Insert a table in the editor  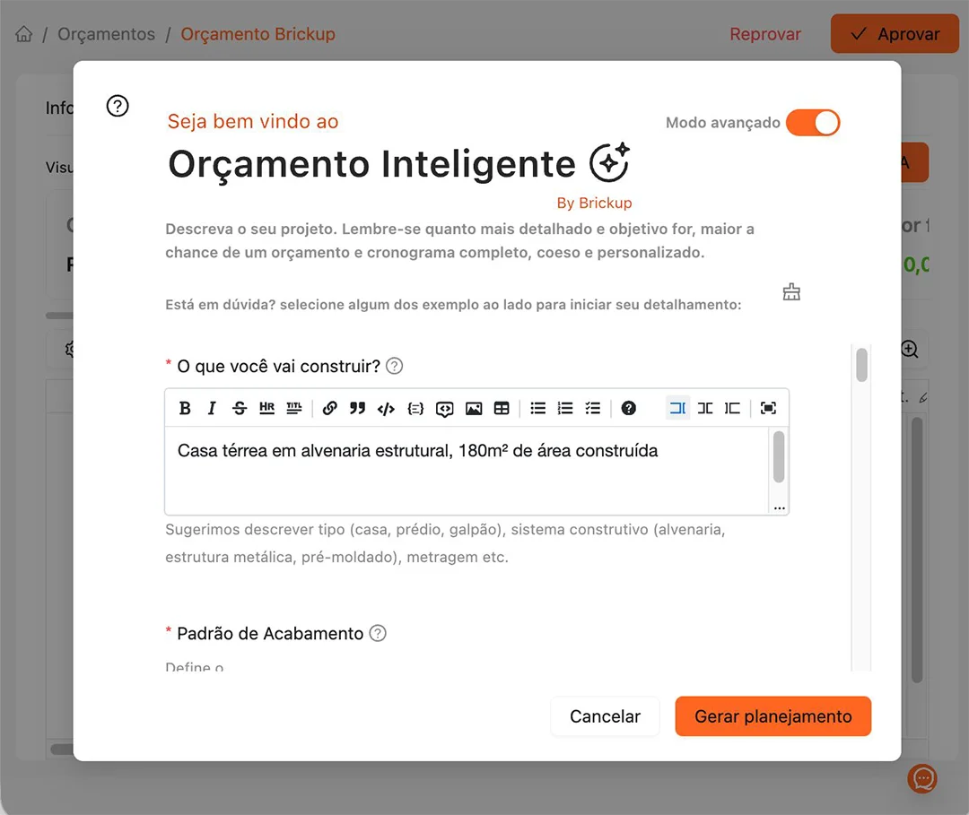pos(502,408)
